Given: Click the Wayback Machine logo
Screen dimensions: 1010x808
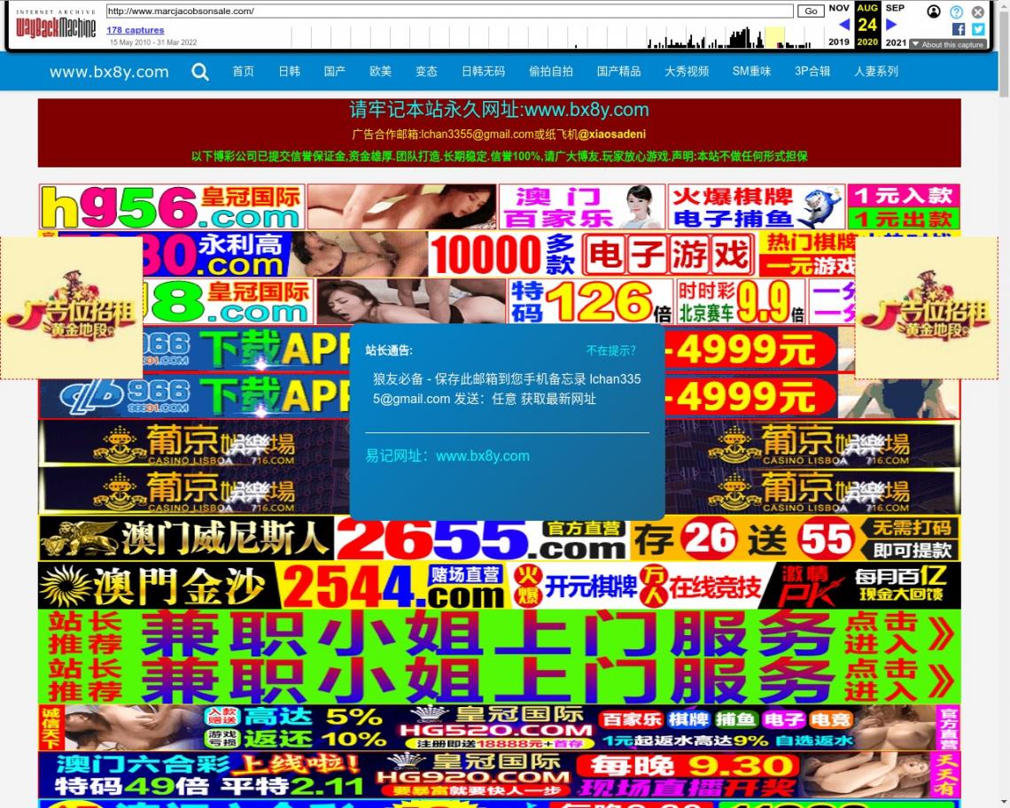Looking at the screenshot, I should click(56, 24).
